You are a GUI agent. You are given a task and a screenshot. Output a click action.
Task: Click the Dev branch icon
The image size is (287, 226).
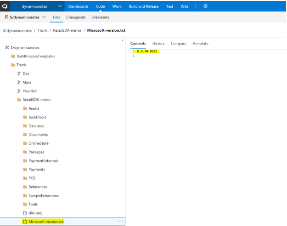(x=19, y=73)
